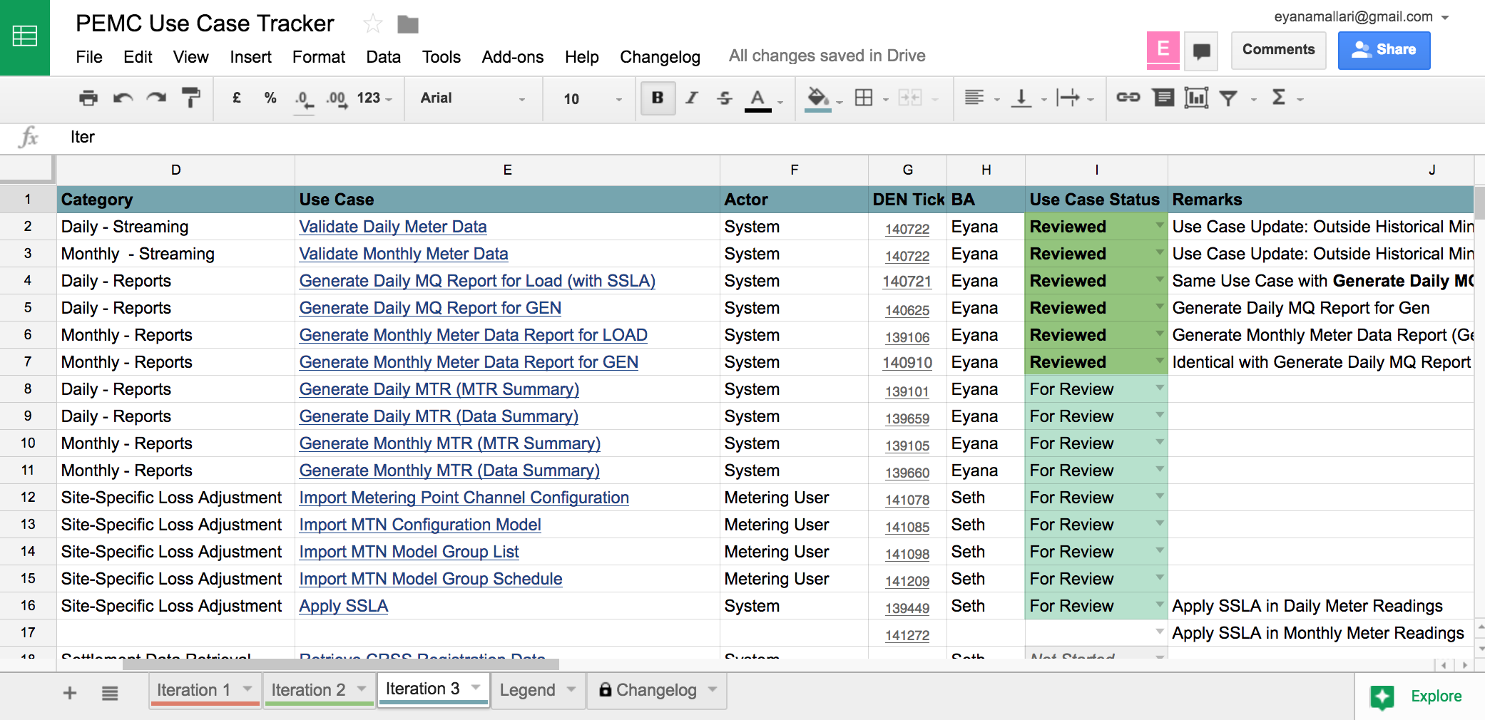Toggle the filter
The width and height of the screenshot is (1485, 720).
tap(1228, 98)
